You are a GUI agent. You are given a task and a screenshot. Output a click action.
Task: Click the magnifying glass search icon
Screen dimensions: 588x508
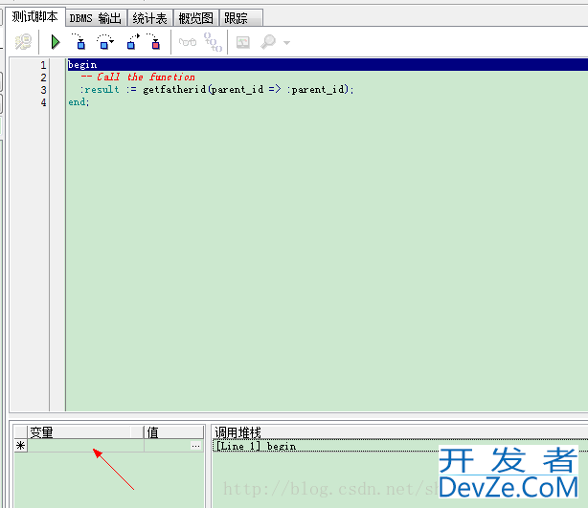(268, 42)
